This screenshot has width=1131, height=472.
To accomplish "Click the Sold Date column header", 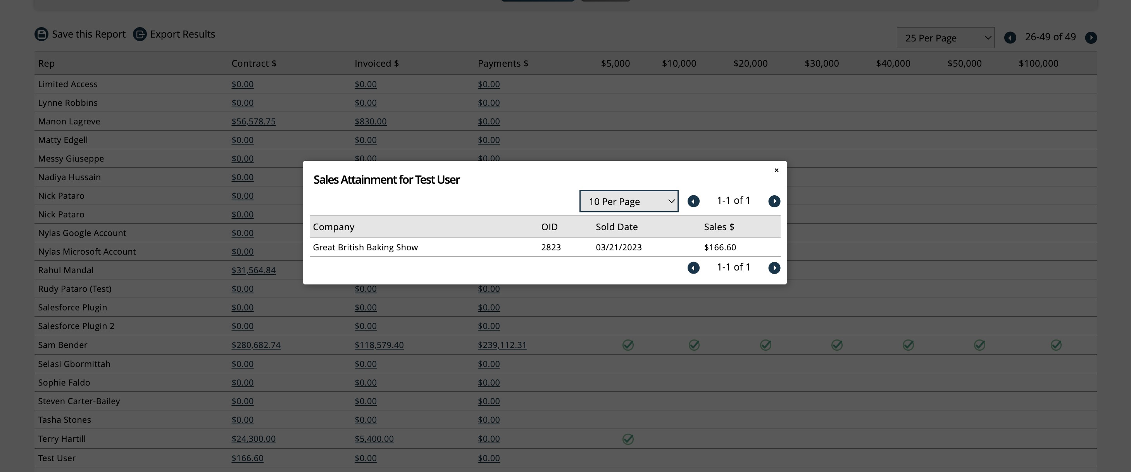I will coord(616,227).
